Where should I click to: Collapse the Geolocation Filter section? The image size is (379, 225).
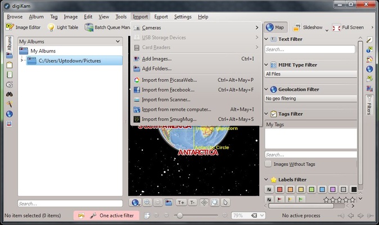tap(266, 89)
